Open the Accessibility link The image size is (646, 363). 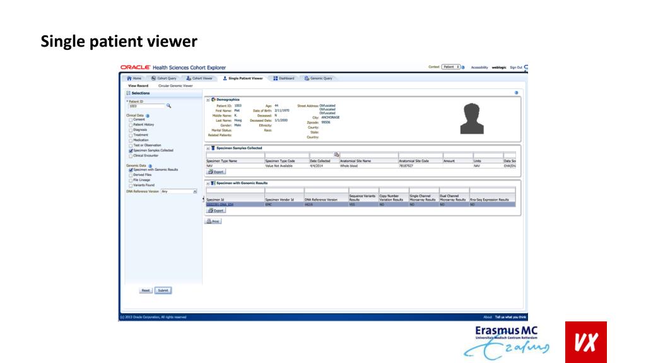pyautogui.click(x=479, y=67)
